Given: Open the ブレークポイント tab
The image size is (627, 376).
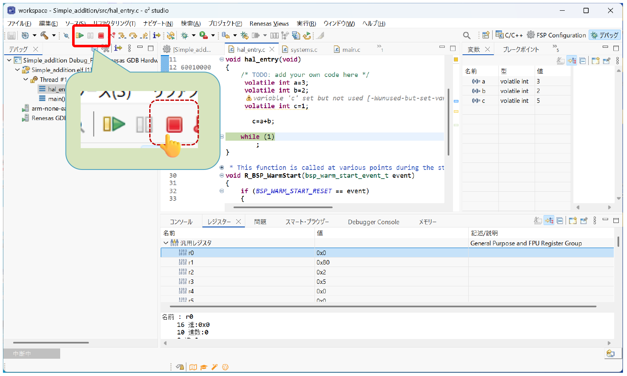Looking at the screenshot, I should click(x=521, y=49).
